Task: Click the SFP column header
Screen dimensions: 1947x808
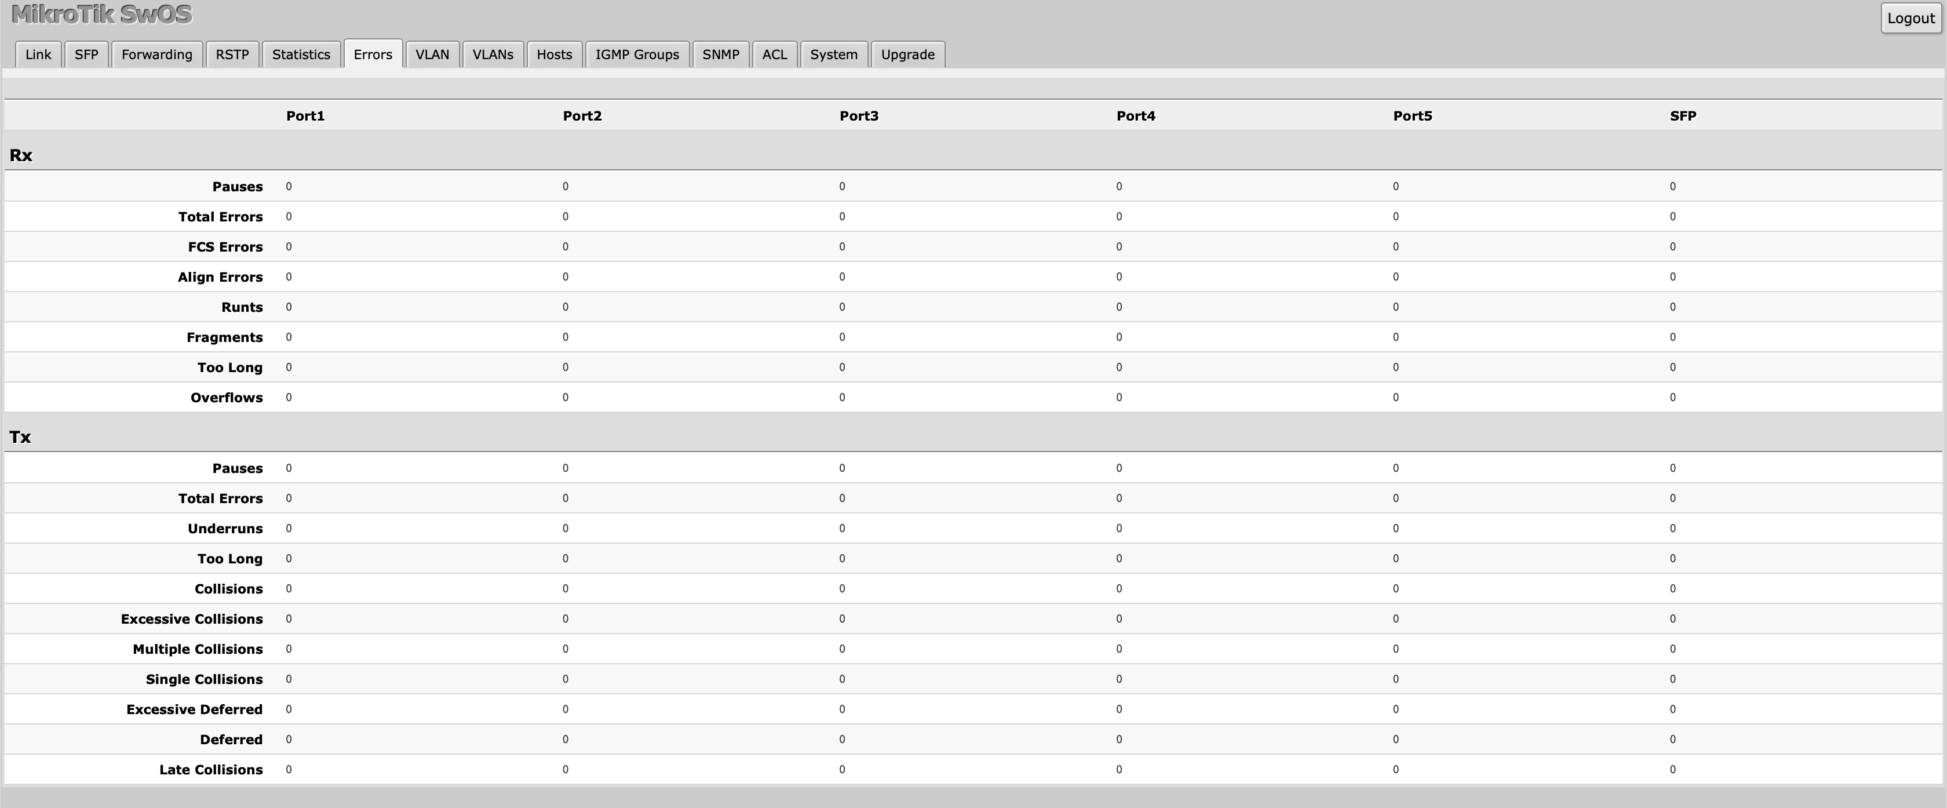Action: [x=1683, y=116]
